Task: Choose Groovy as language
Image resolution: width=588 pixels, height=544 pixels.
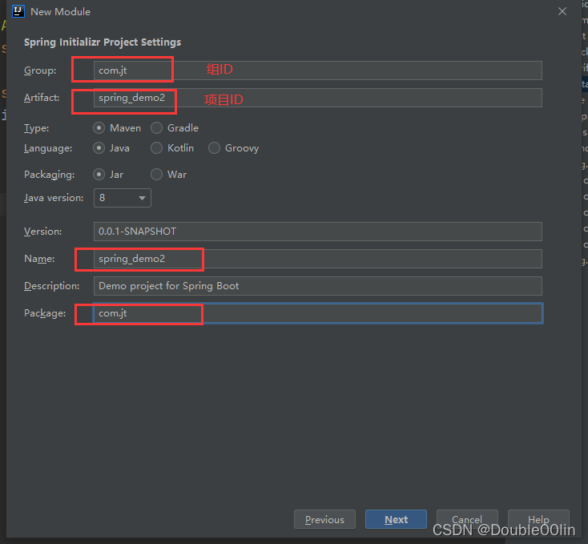Action: [x=234, y=148]
